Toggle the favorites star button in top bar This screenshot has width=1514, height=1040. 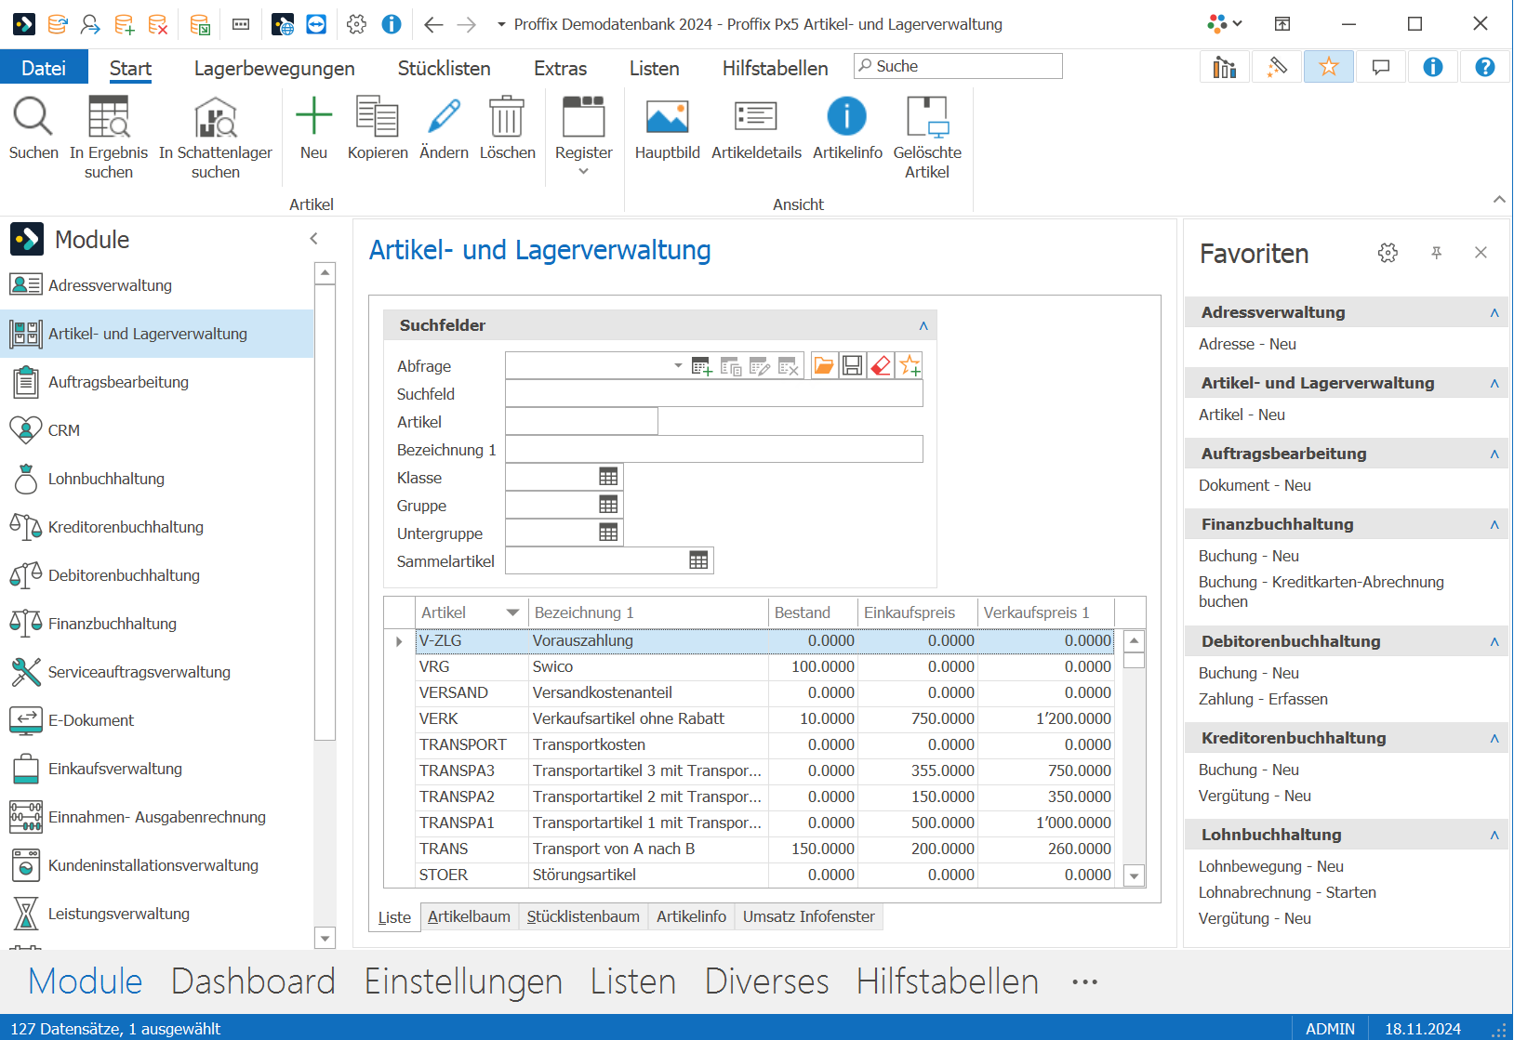pos(1328,67)
